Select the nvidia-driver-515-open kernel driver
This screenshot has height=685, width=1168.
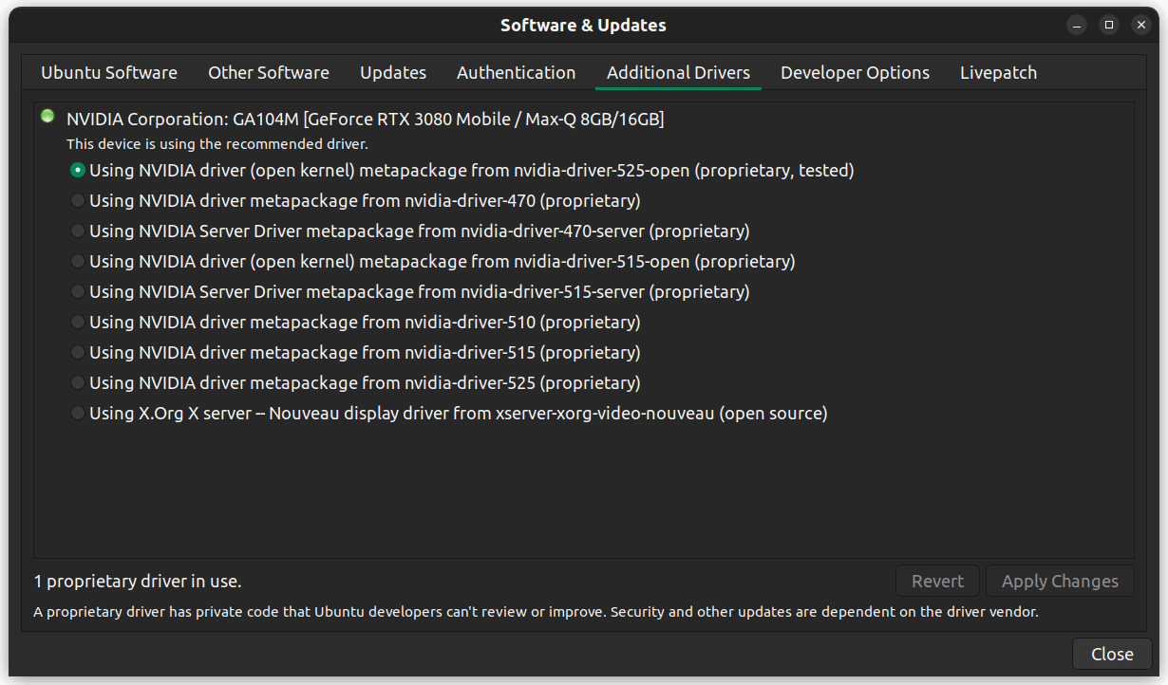pos(77,261)
